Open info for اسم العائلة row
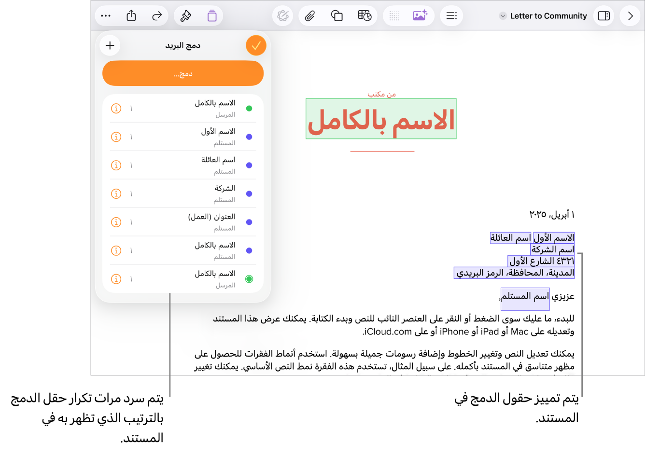Image resolution: width=646 pixels, height=456 pixels. click(116, 165)
